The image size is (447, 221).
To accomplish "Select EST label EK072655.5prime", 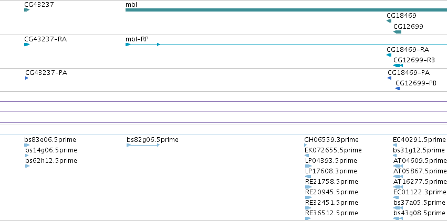I will (x=333, y=150).
